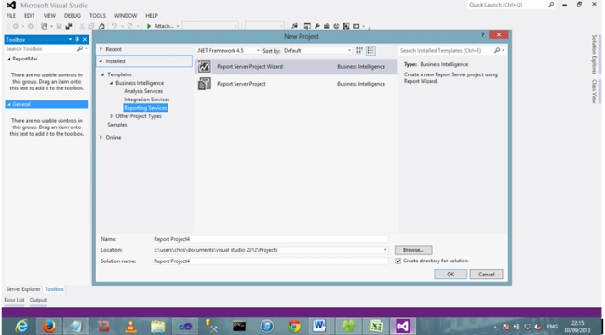Click the Quick Launch search icon

pos(551,5)
